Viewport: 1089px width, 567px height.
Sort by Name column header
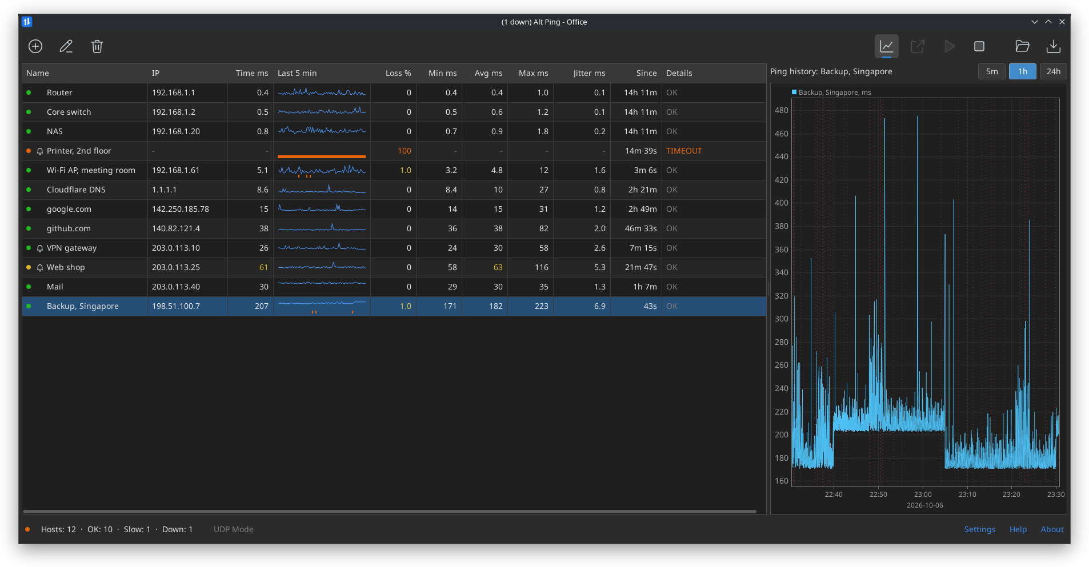(x=85, y=73)
